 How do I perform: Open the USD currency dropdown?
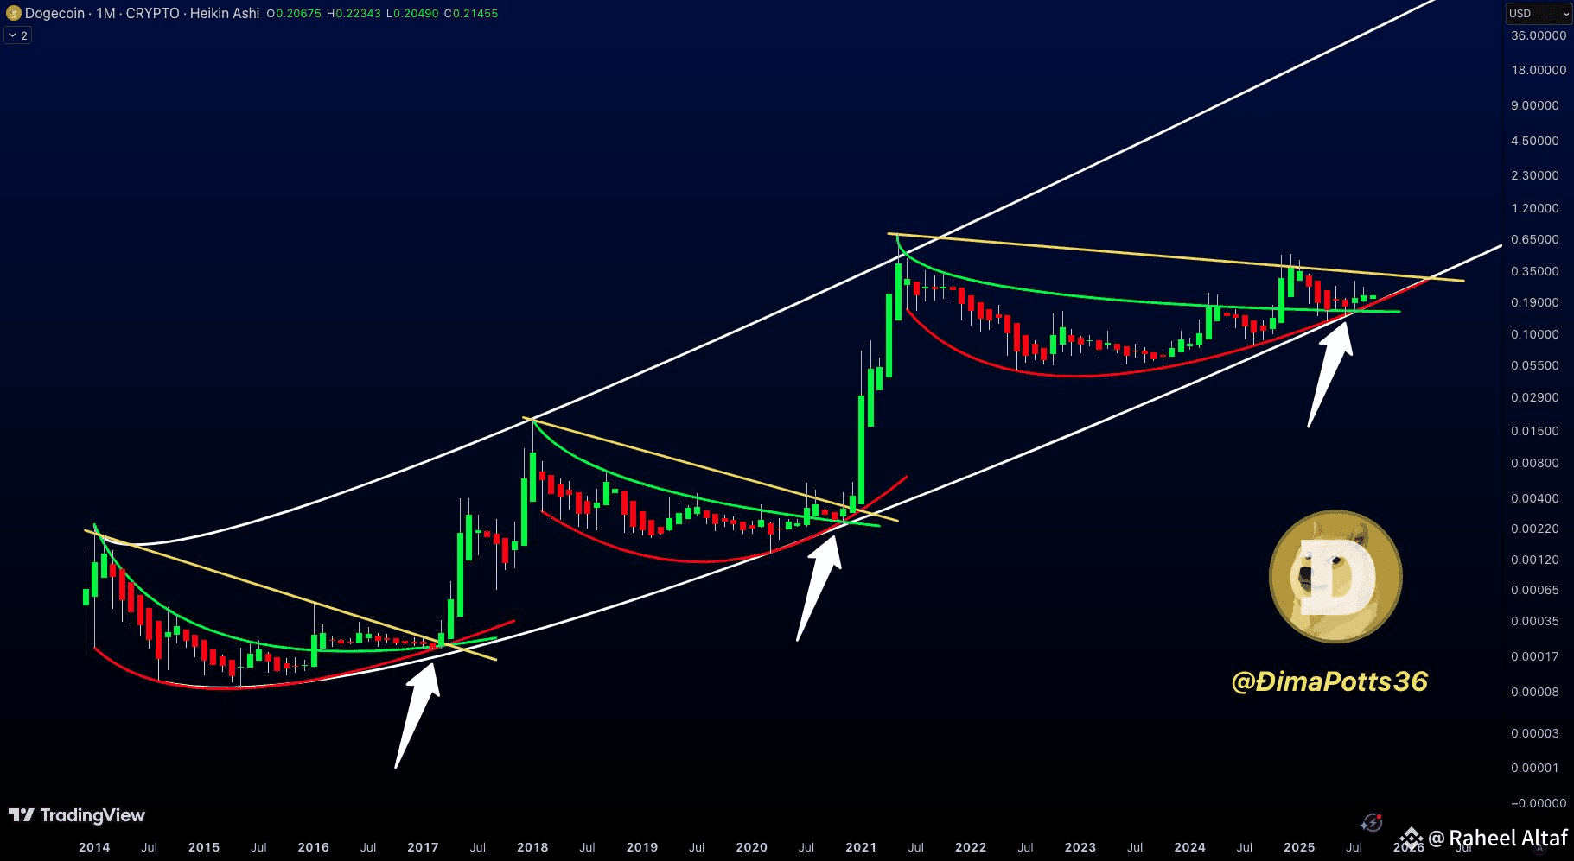[1539, 14]
